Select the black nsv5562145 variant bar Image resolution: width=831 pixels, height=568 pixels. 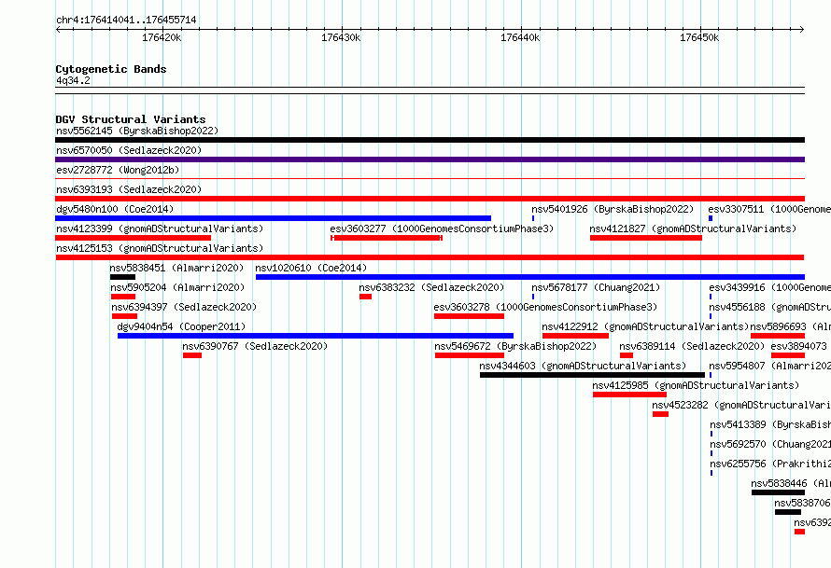[430, 140]
